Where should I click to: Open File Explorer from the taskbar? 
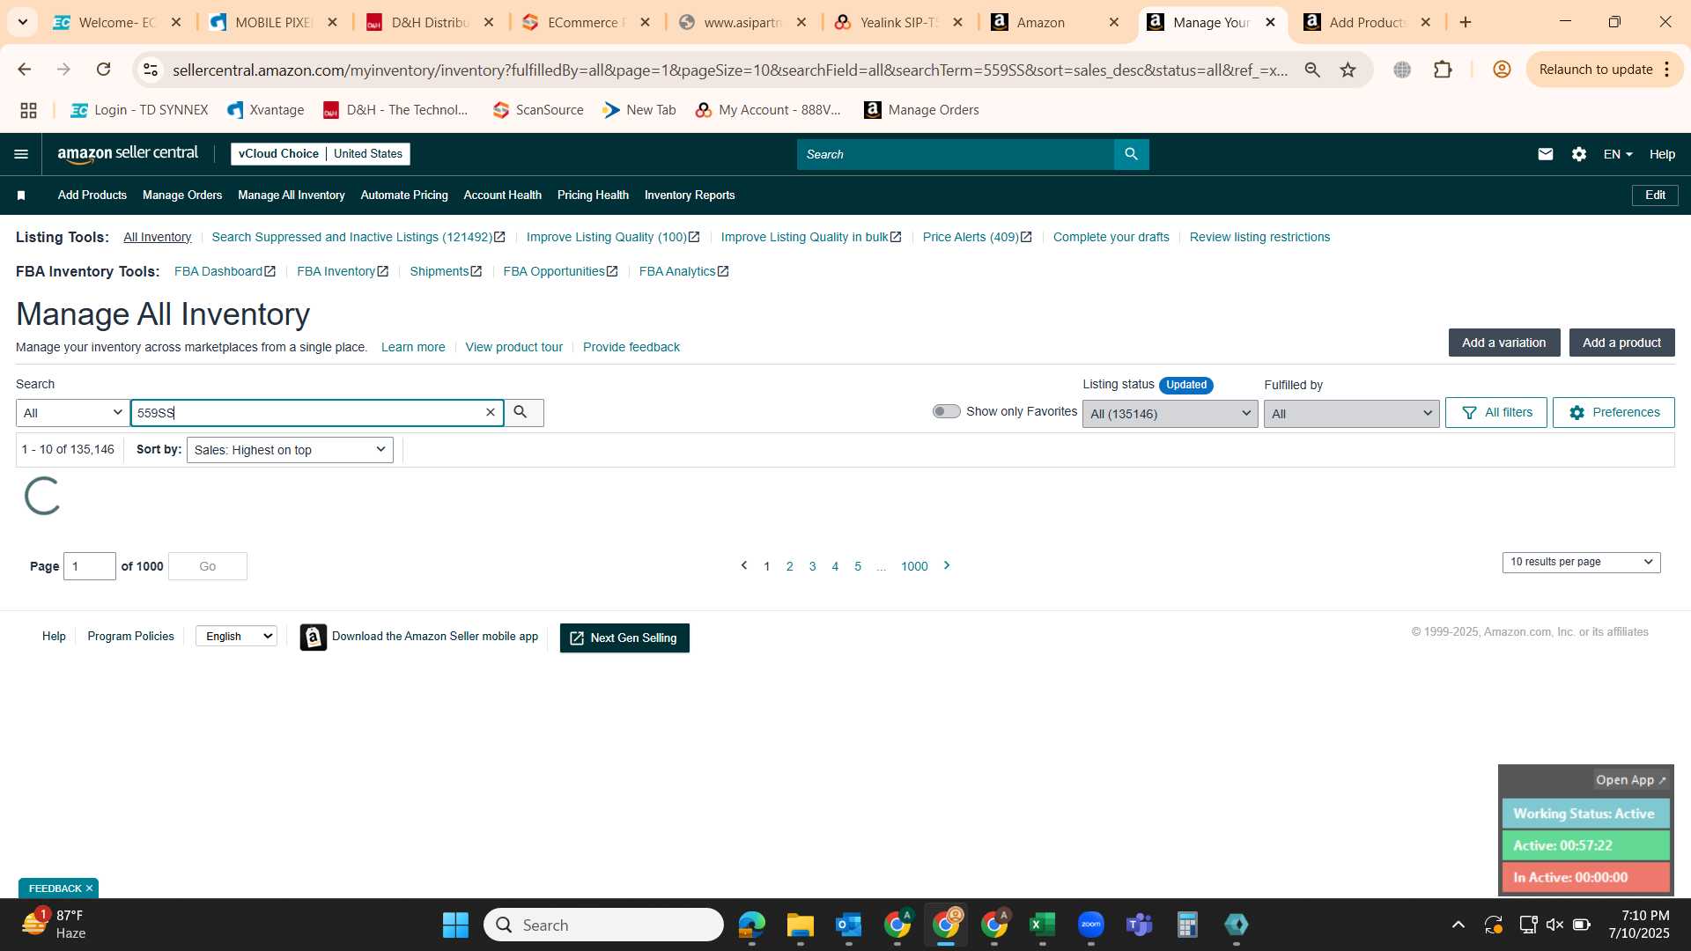click(800, 925)
